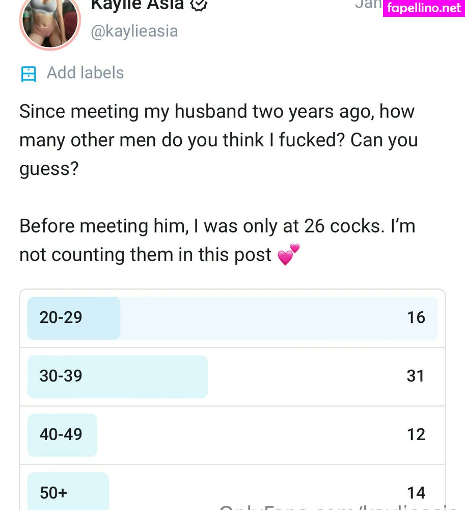Click the Jan post date
The height and width of the screenshot is (510, 465).
369,4
